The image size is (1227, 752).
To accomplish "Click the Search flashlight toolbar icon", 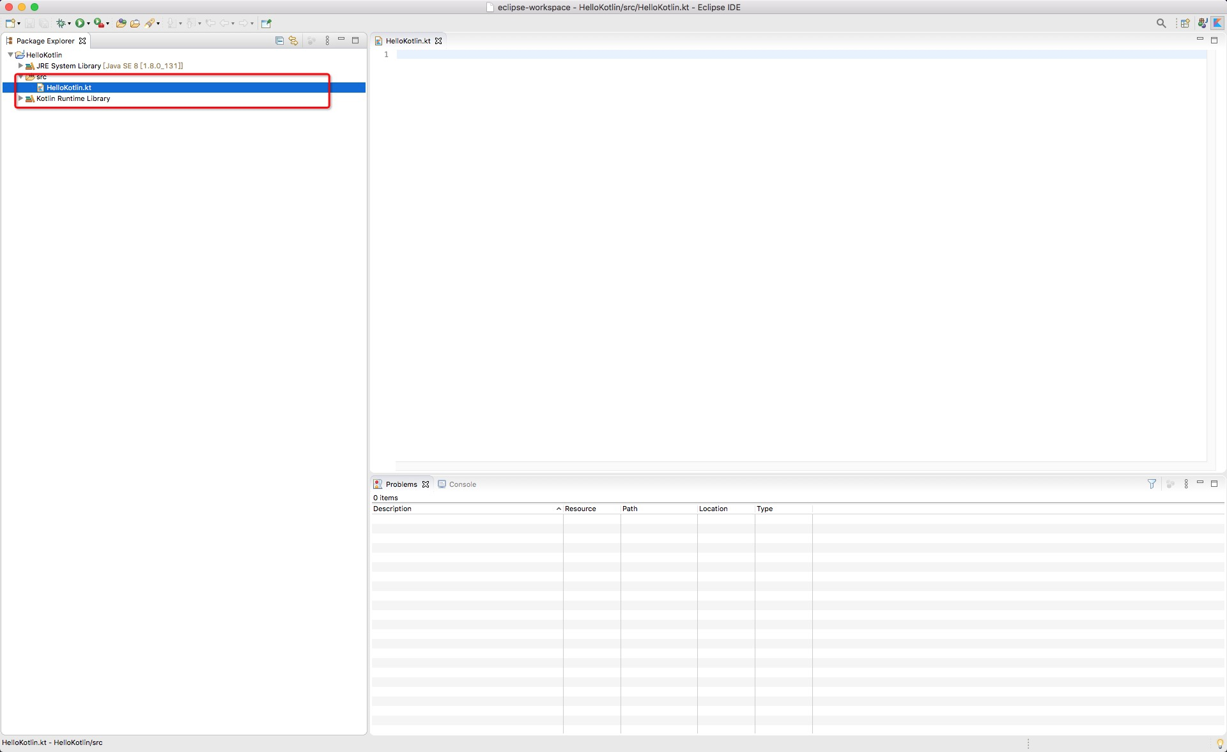I will 150,23.
